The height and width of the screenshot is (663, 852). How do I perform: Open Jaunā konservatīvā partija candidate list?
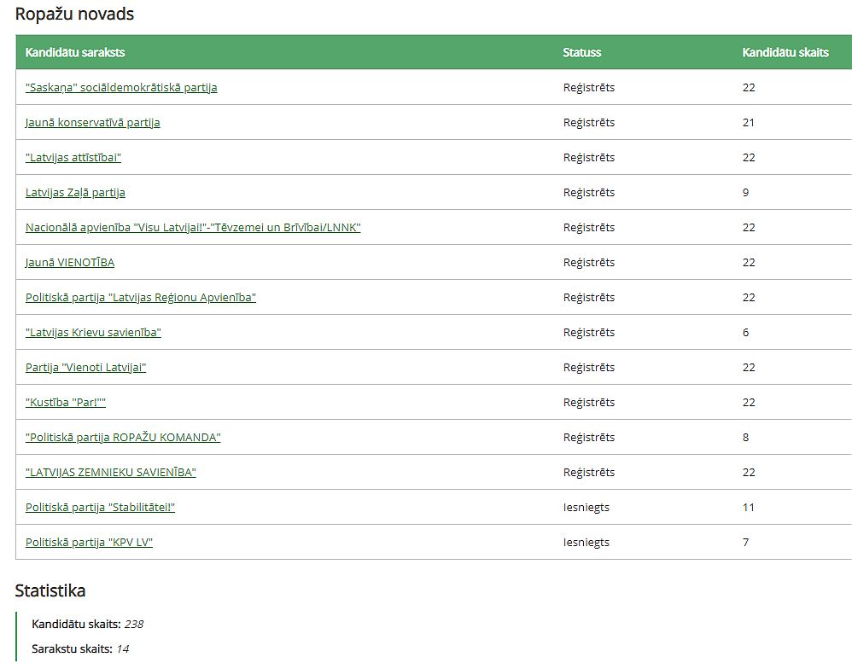pyautogui.click(x=93, y=122)
